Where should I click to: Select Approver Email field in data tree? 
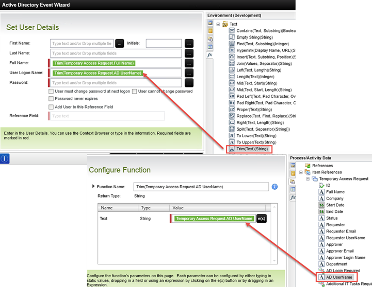[x=336, y=251]
